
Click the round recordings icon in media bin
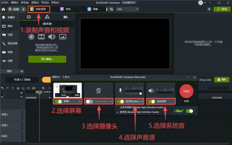(x=31, y=37)
